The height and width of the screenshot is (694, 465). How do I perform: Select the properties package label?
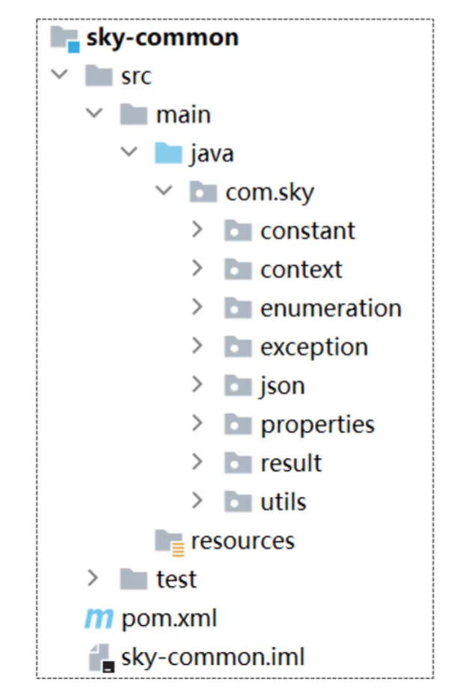click(x=318, y=426)
